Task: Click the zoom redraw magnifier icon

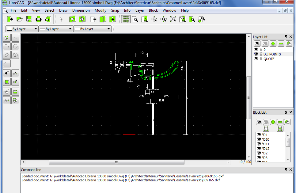Action: (135, 19)
